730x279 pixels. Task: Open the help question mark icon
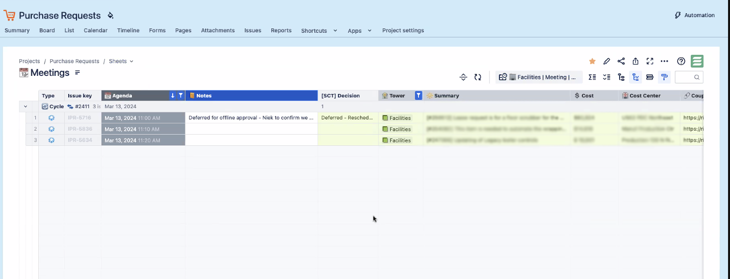[x=681, y=61]
